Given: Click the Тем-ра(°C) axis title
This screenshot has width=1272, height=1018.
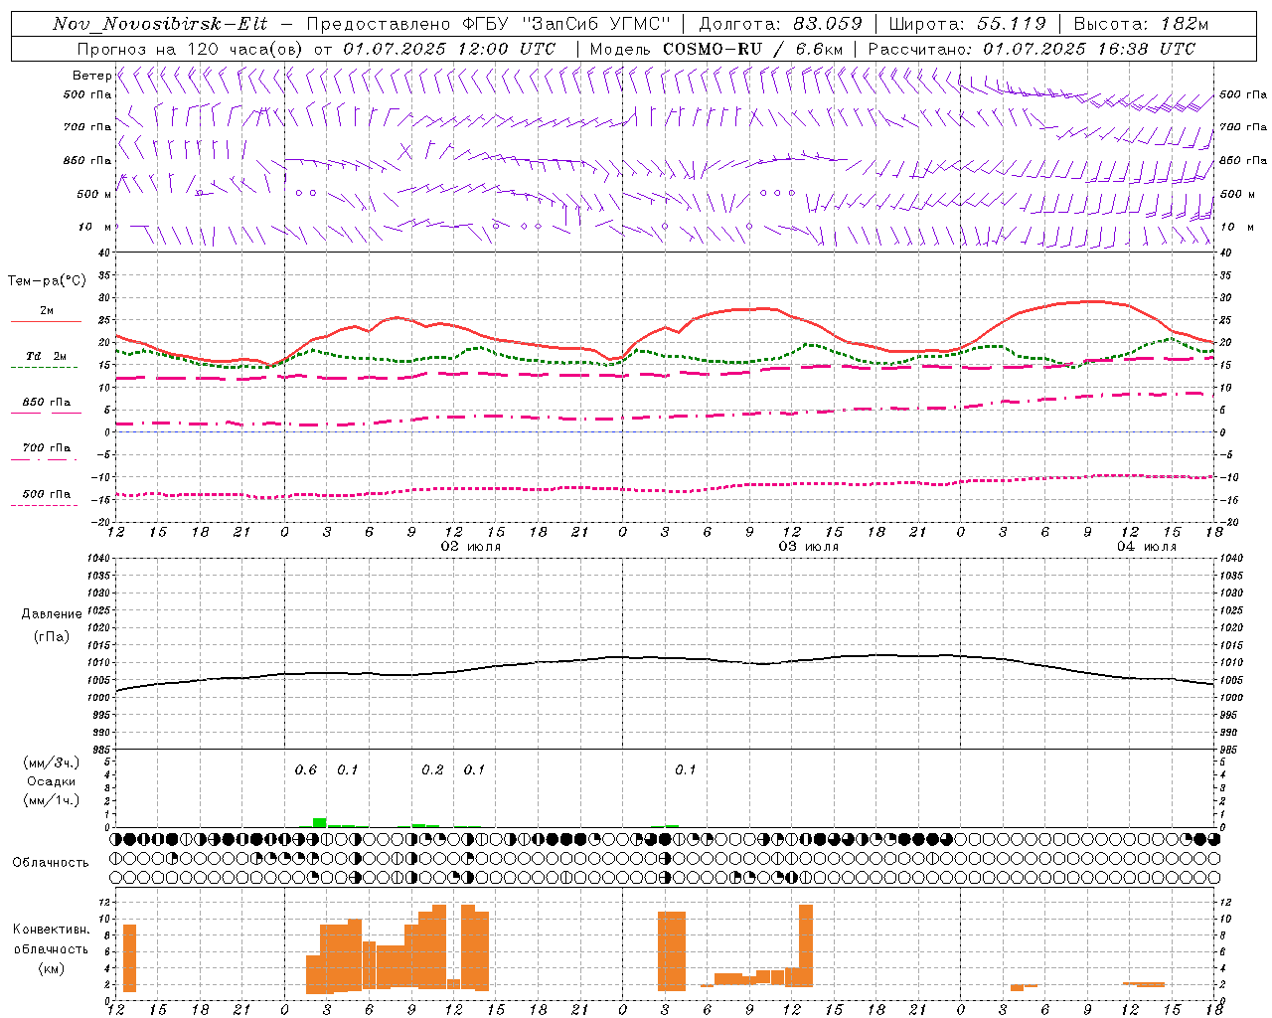Looking at the screenshot, I should click(x=47, y=281).
